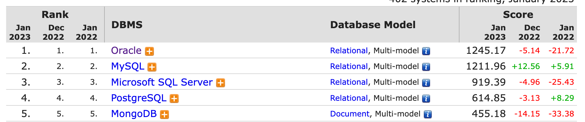Click info icon in PostgreSQL row
The width and height of the screenshot is (585, 122).
coord(426,99)
